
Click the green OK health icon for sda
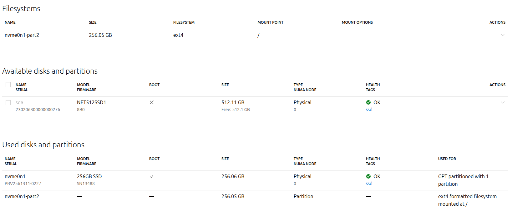tap(368, 102)
